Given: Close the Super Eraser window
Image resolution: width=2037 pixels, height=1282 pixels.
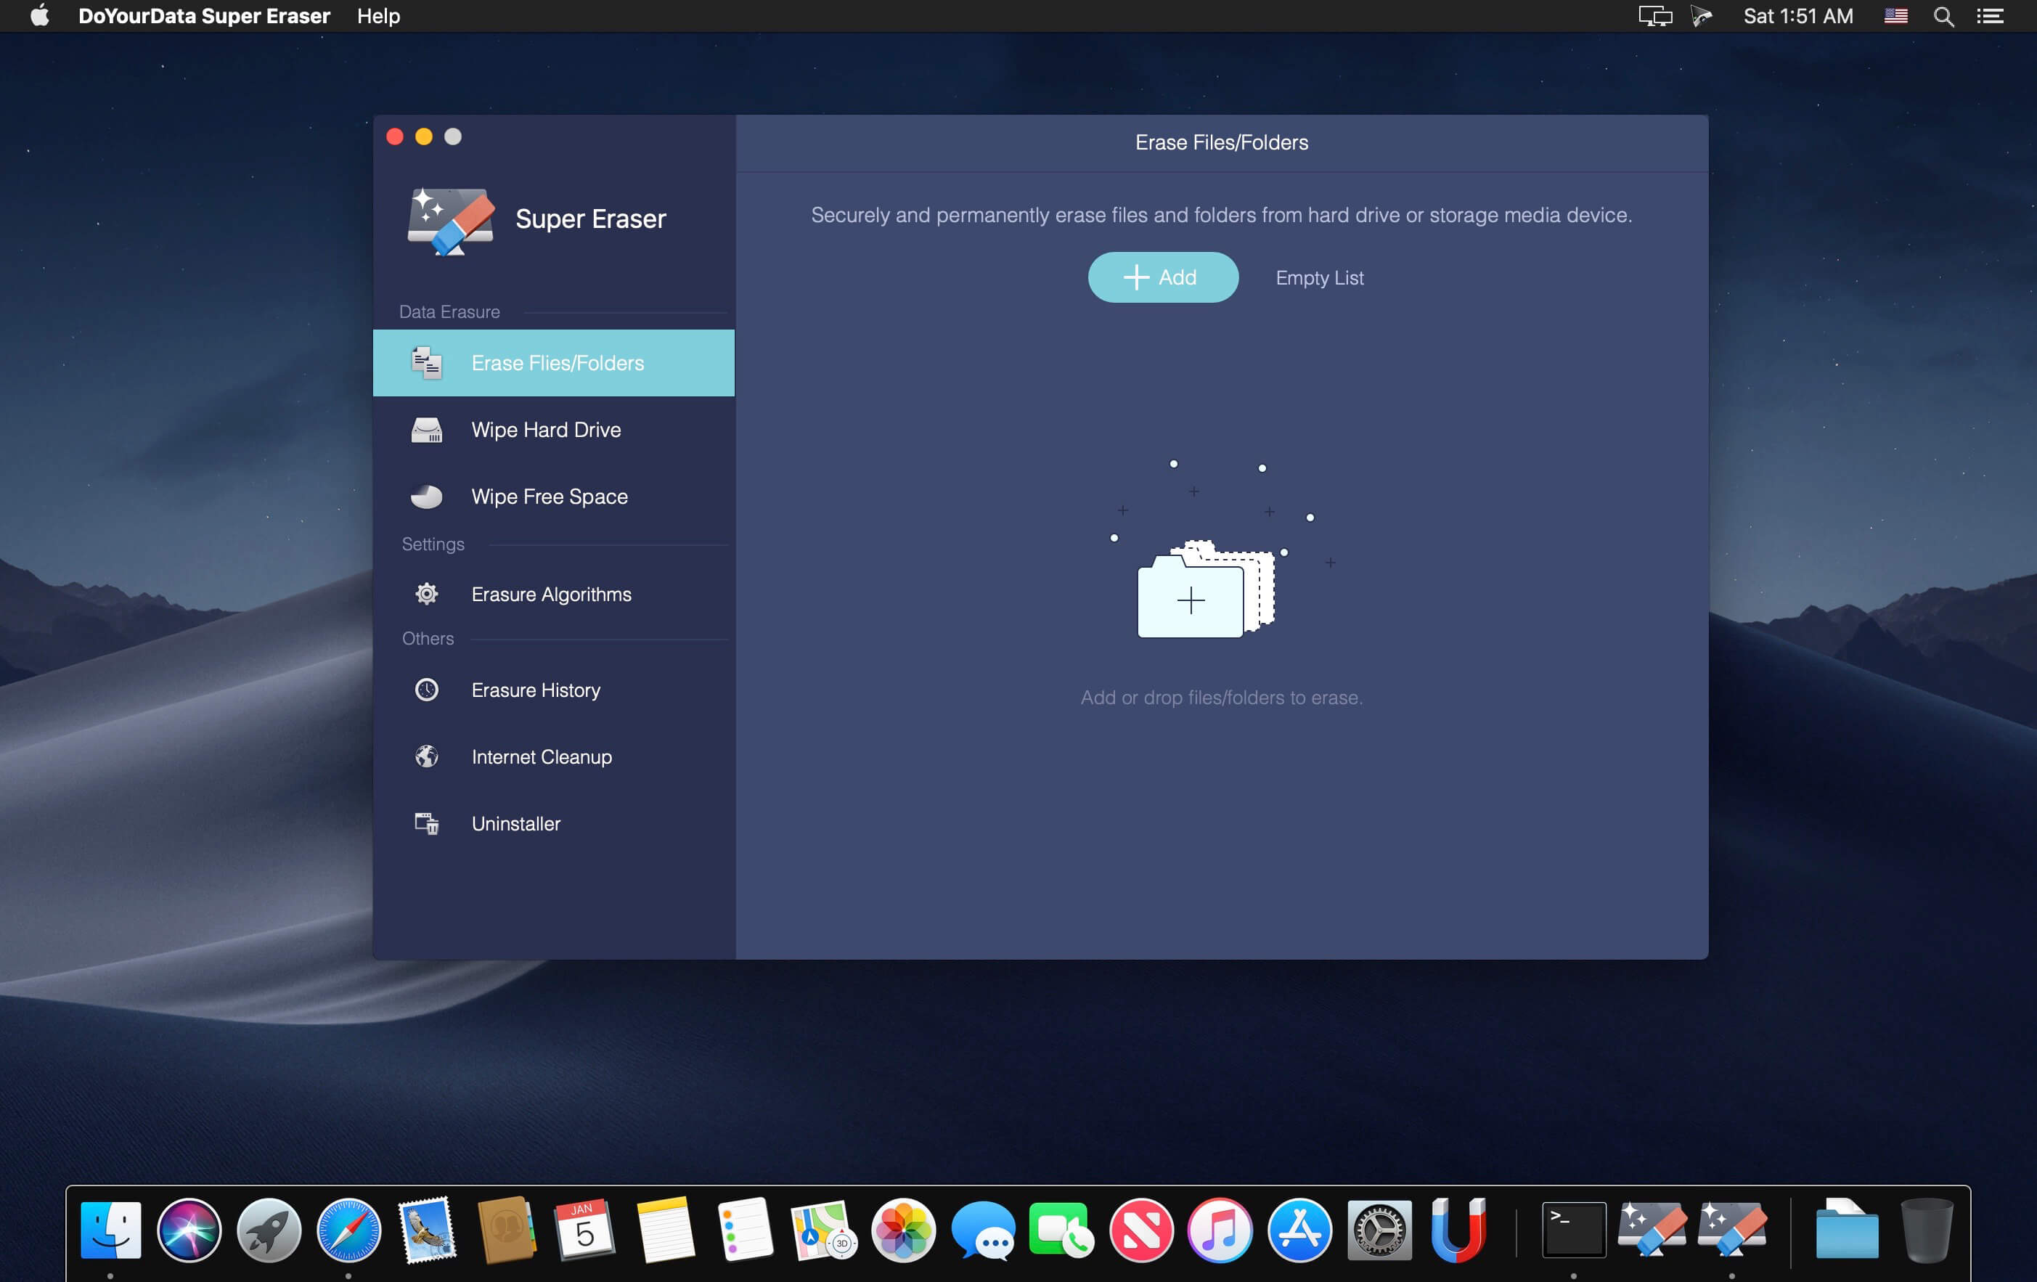Looking at the screenshot, I should click(x=395, y=137).
